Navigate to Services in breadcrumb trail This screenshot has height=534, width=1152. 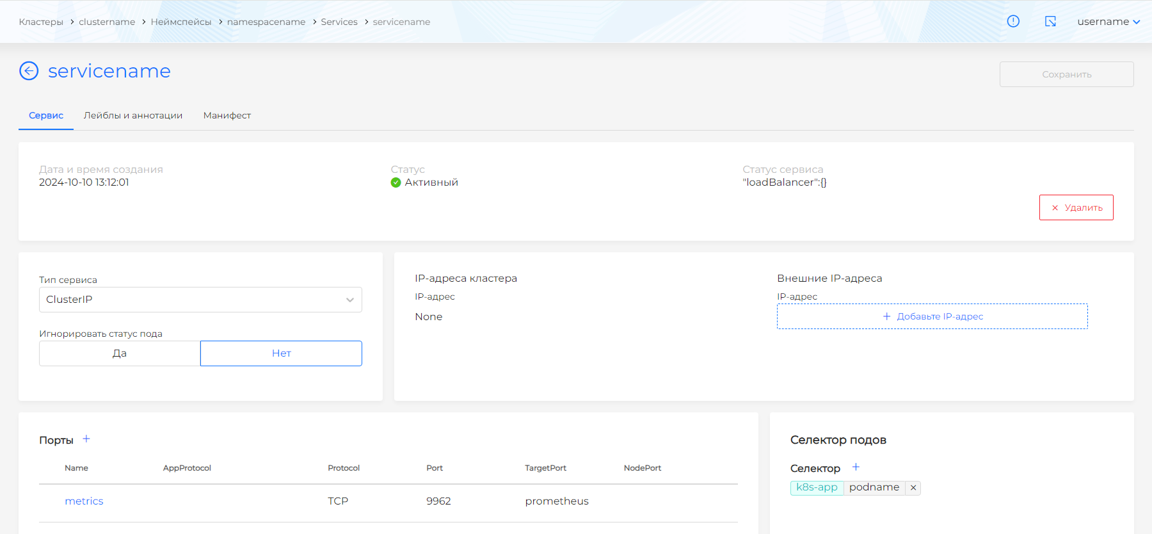pos(339,22)
